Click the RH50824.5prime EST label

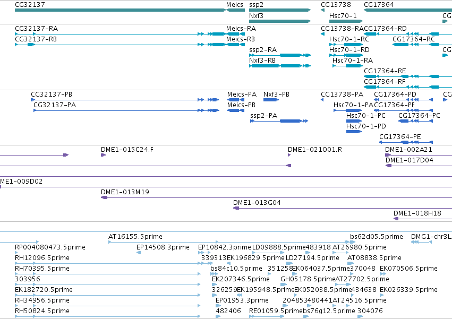pos(42,311)
